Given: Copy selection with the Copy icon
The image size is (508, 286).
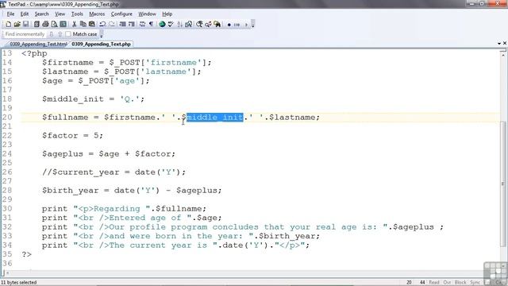Looking at the screenshot, I should click(x=83, y=25).
